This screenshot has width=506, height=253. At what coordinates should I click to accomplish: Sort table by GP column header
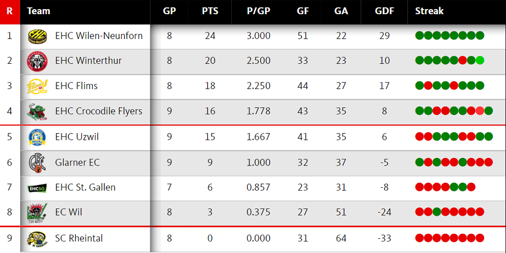[170, 11]
